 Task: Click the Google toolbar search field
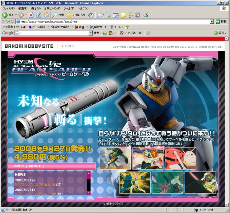click(x=54, y=33)
